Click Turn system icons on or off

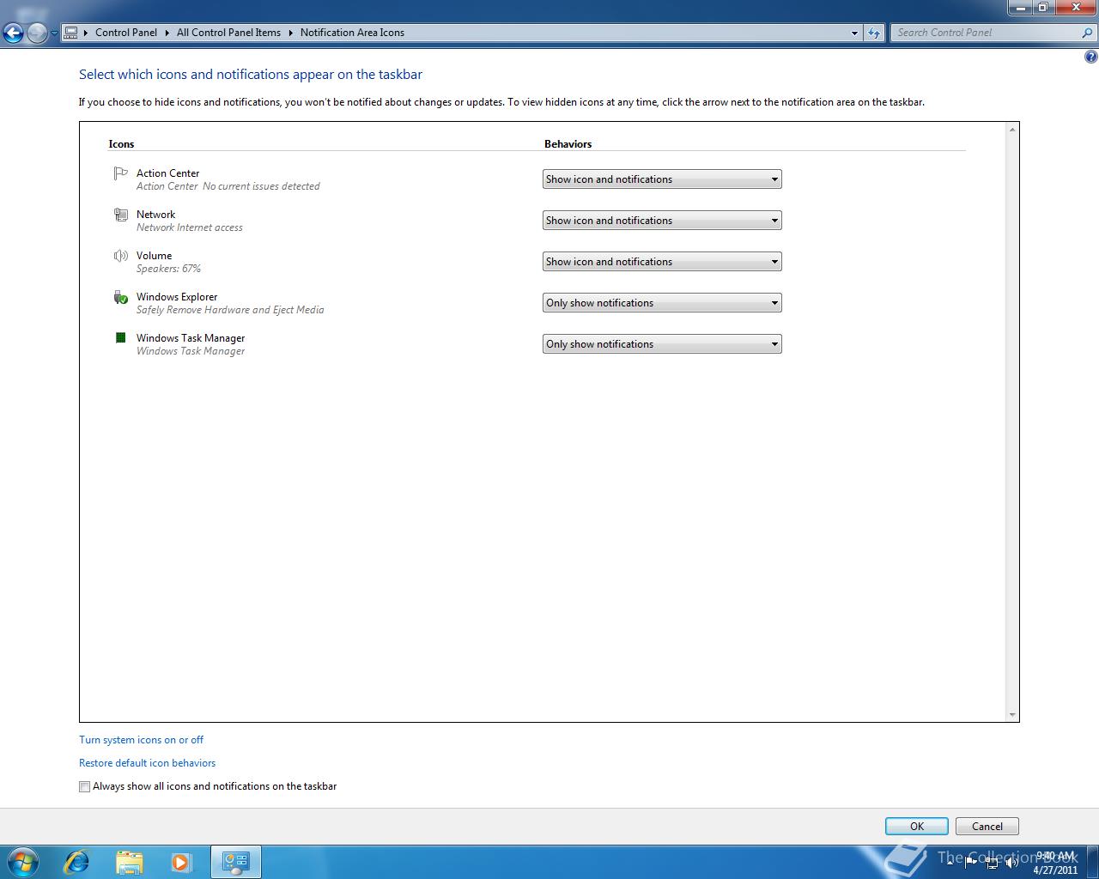point(141,740)
